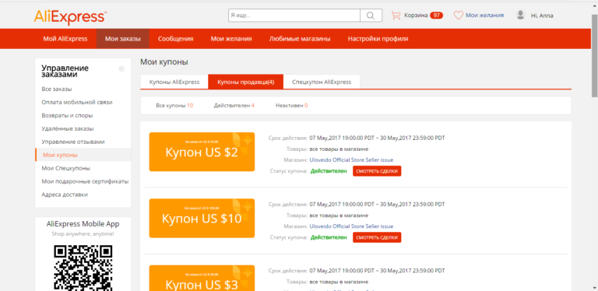Viewport: 598px width, 291px height.
Task: Click СМОТРЕТЬ СДЕЛКИ for the $10 coupon
Action: click(377, 237)
